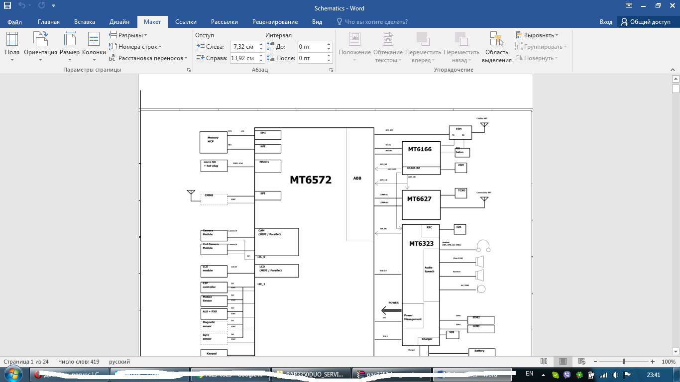This screenshot has width=680, height=382.
Task: Open the Область выделения selection pane
Action: point(496,47)
